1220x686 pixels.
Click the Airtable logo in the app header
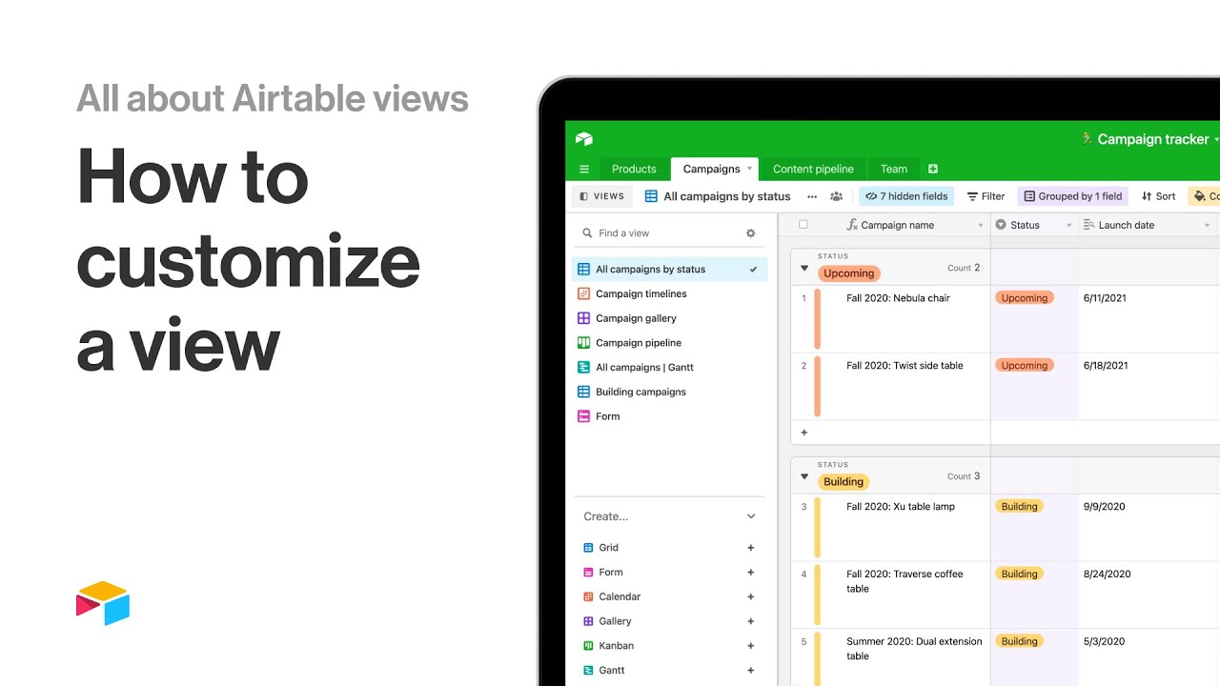584,139
